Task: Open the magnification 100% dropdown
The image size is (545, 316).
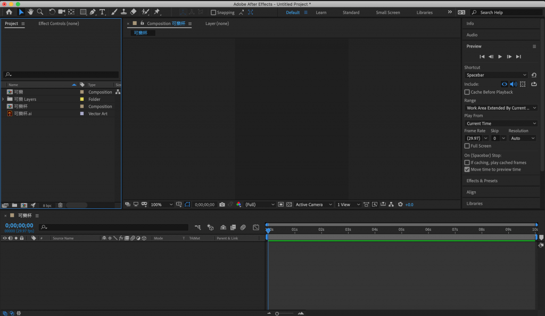Action: click(x=161, y=205)
